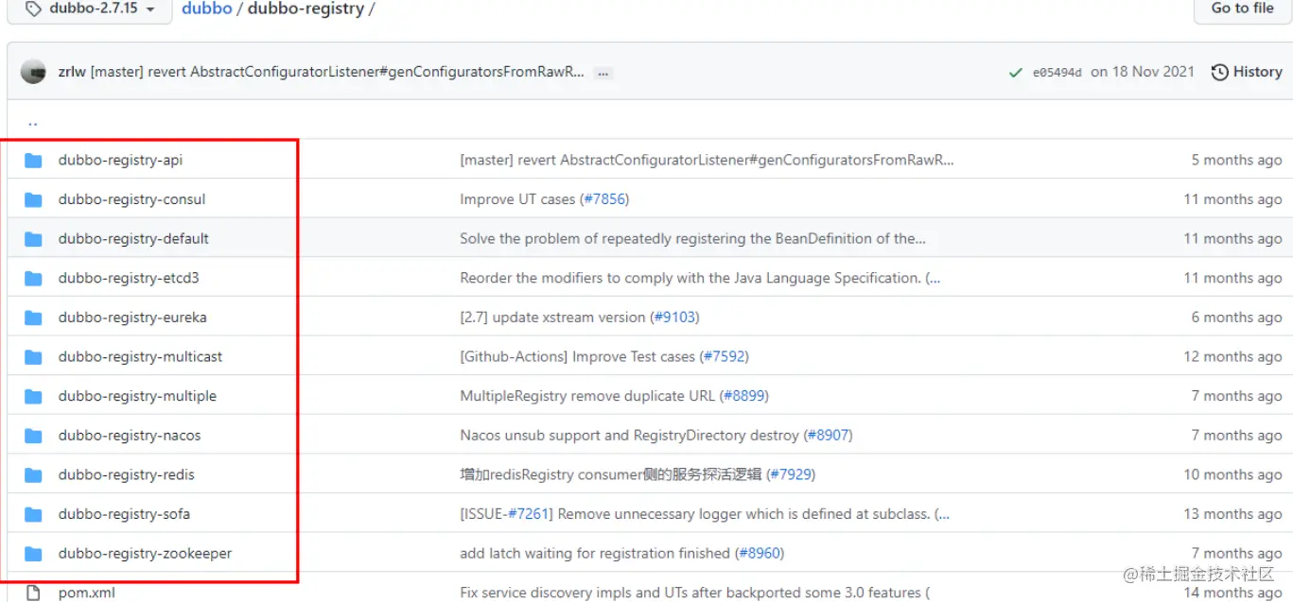1293x602 pixels.
Task: Click the dubbo-registry-api folder icon
Action: 33,160
